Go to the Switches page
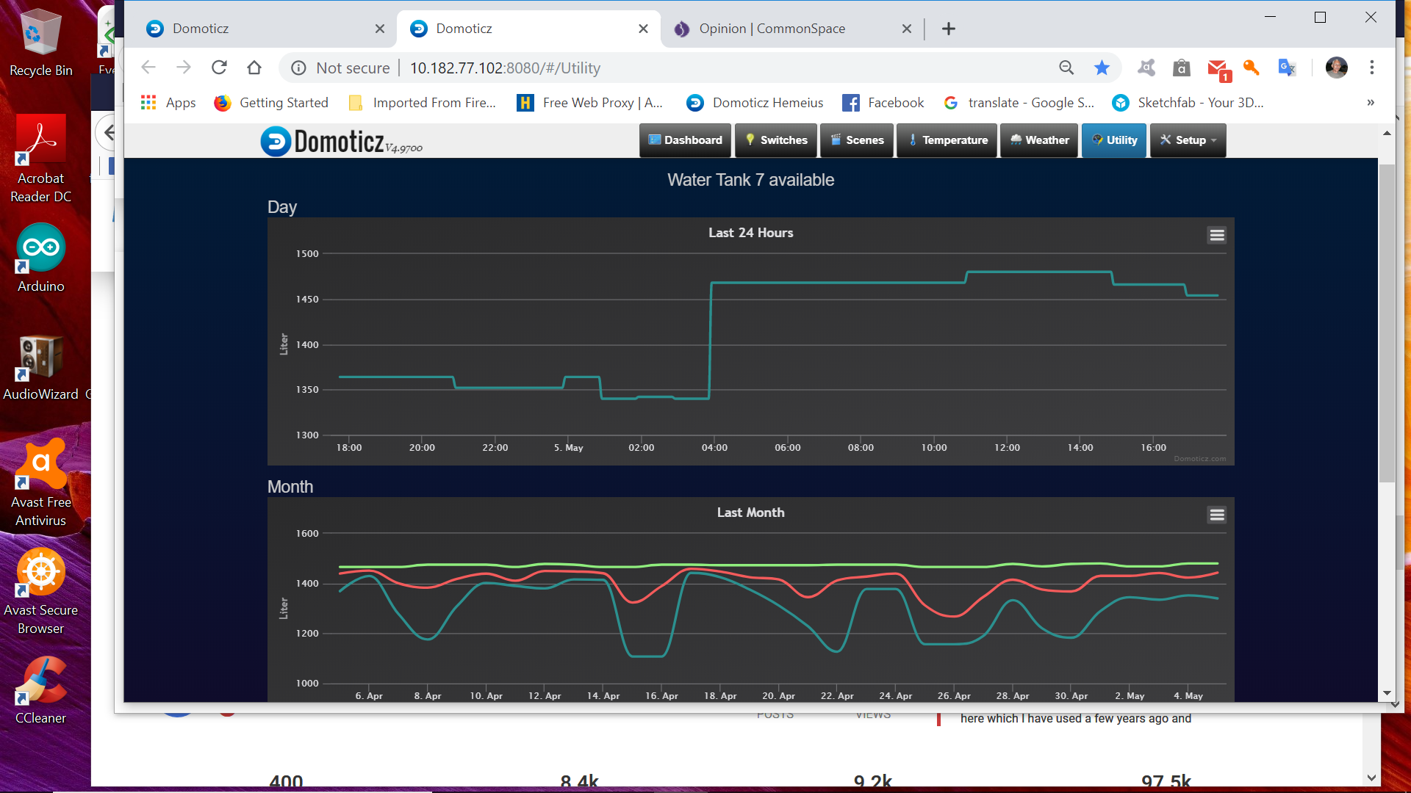The height and width of the screenshot is (793, 1411). tap(775, 140)
